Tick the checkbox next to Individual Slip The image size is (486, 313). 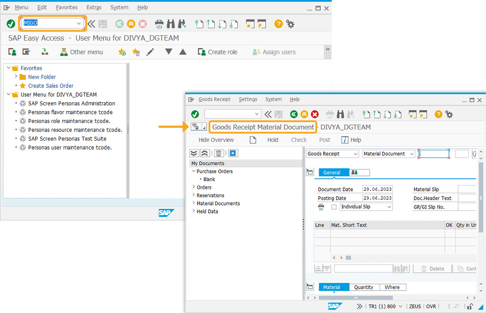334,207
